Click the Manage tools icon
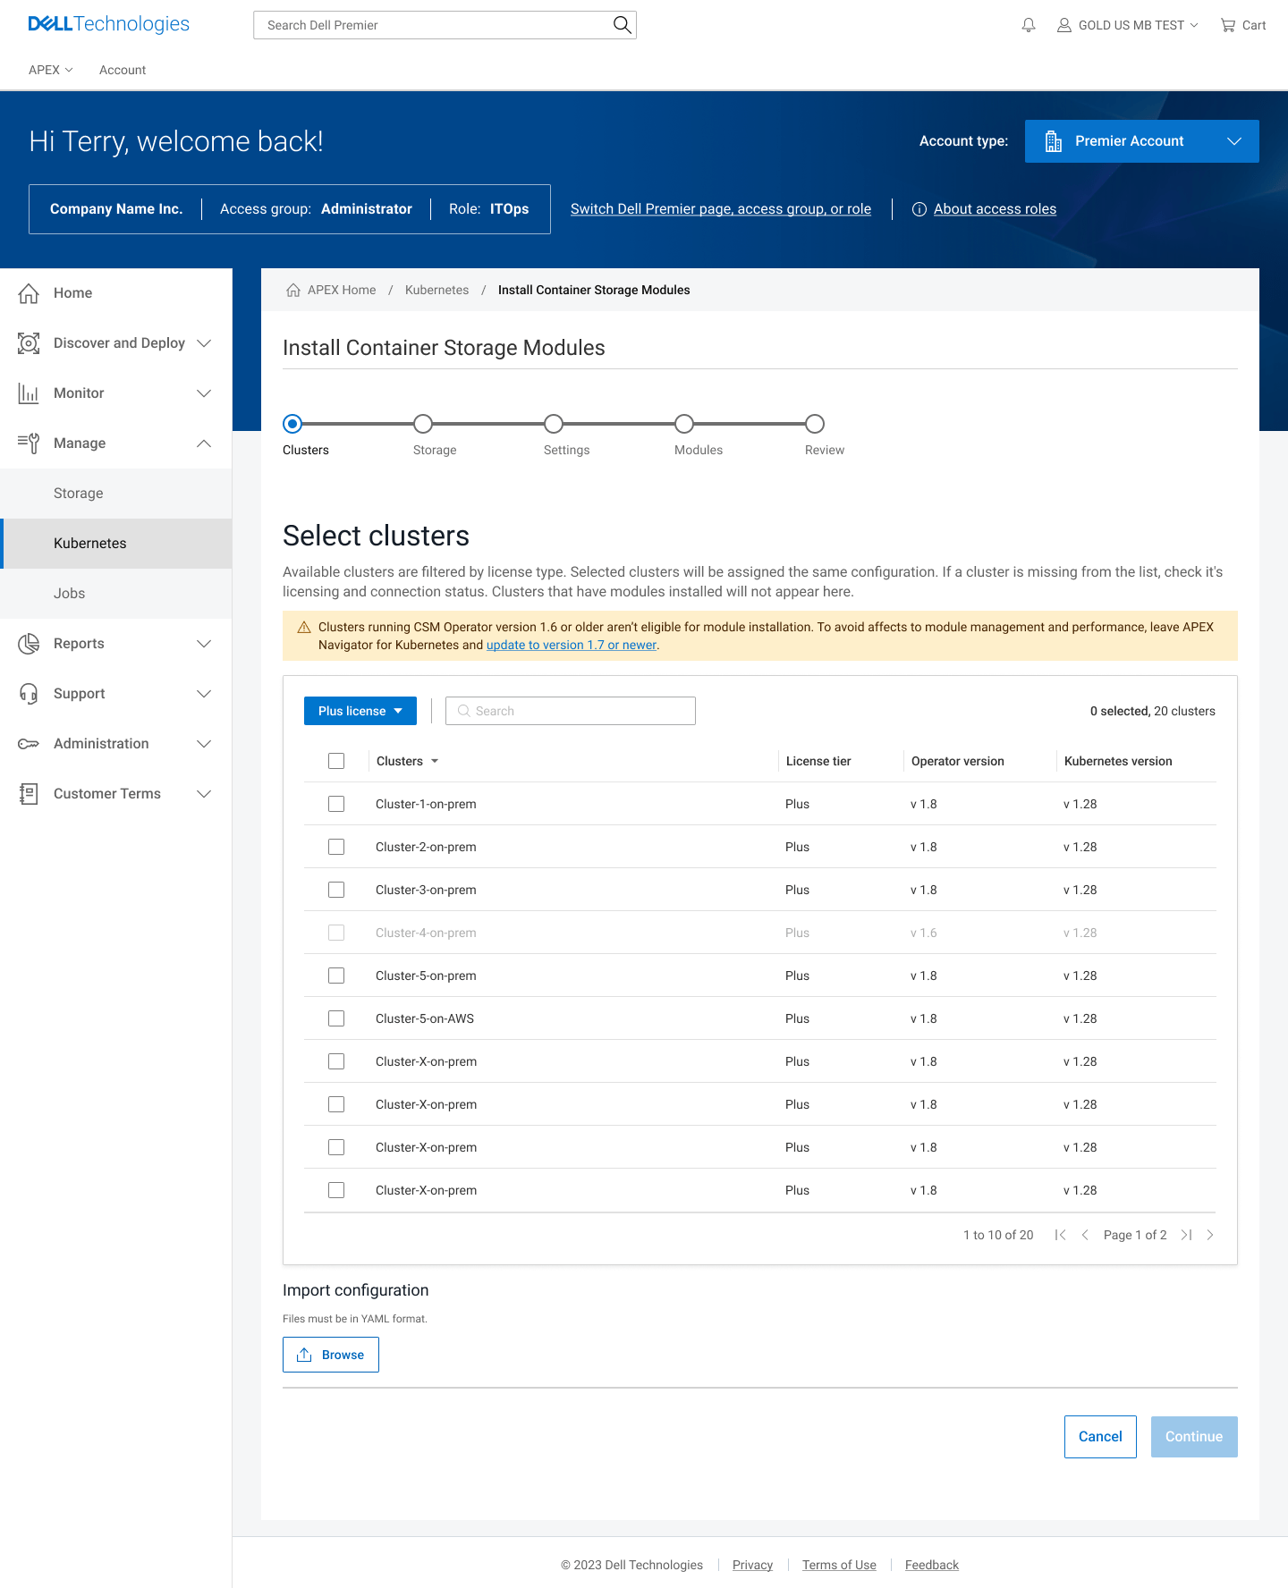 click(29, 443)
